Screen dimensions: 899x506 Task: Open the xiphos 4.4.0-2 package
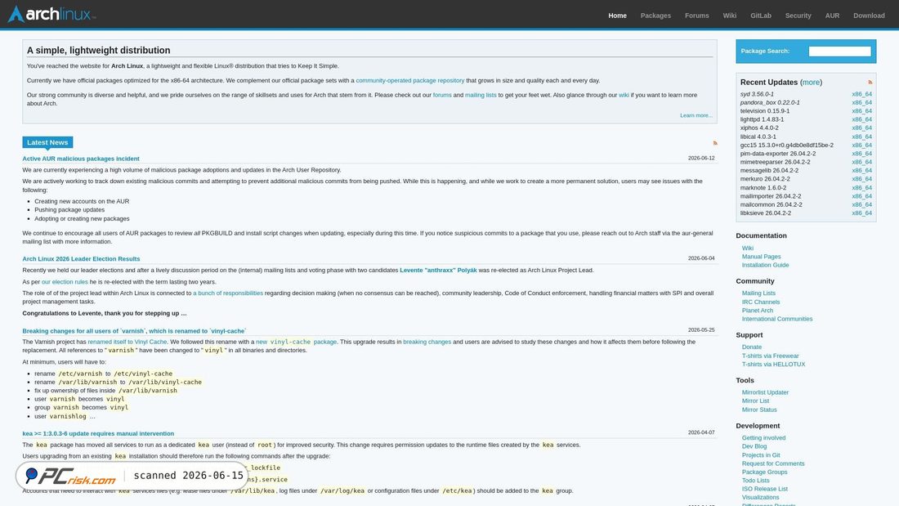coord(759,128)
